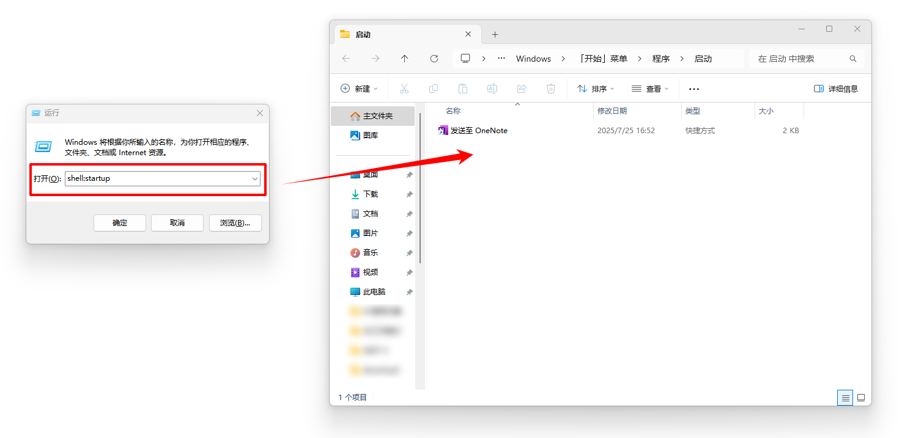The image size is (902, 438).
Task: Unpin 桌面 from quick access
Action: 409,175
